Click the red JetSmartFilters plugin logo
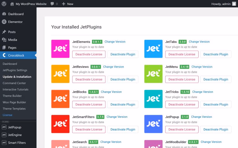This screenshot has width=238, height=148. pyautogui.click(x=60, y=124)
